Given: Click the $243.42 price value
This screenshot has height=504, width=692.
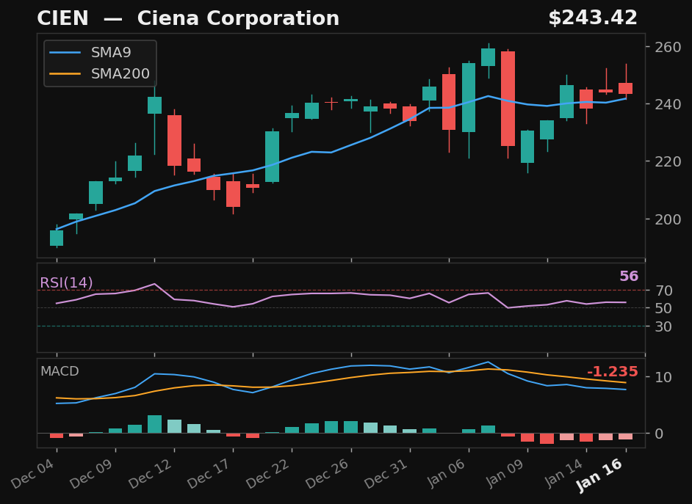Looking at the screenshot, I should tap(593, 18).
